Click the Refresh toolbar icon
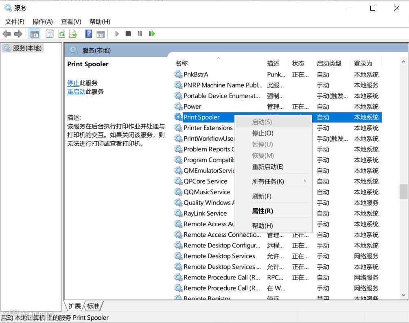The image size is (409, 323). (62, 34)
